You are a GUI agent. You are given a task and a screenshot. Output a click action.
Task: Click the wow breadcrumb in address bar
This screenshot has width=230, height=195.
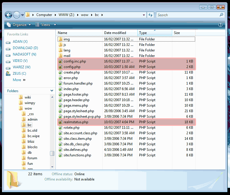click(x=85, y=15)
